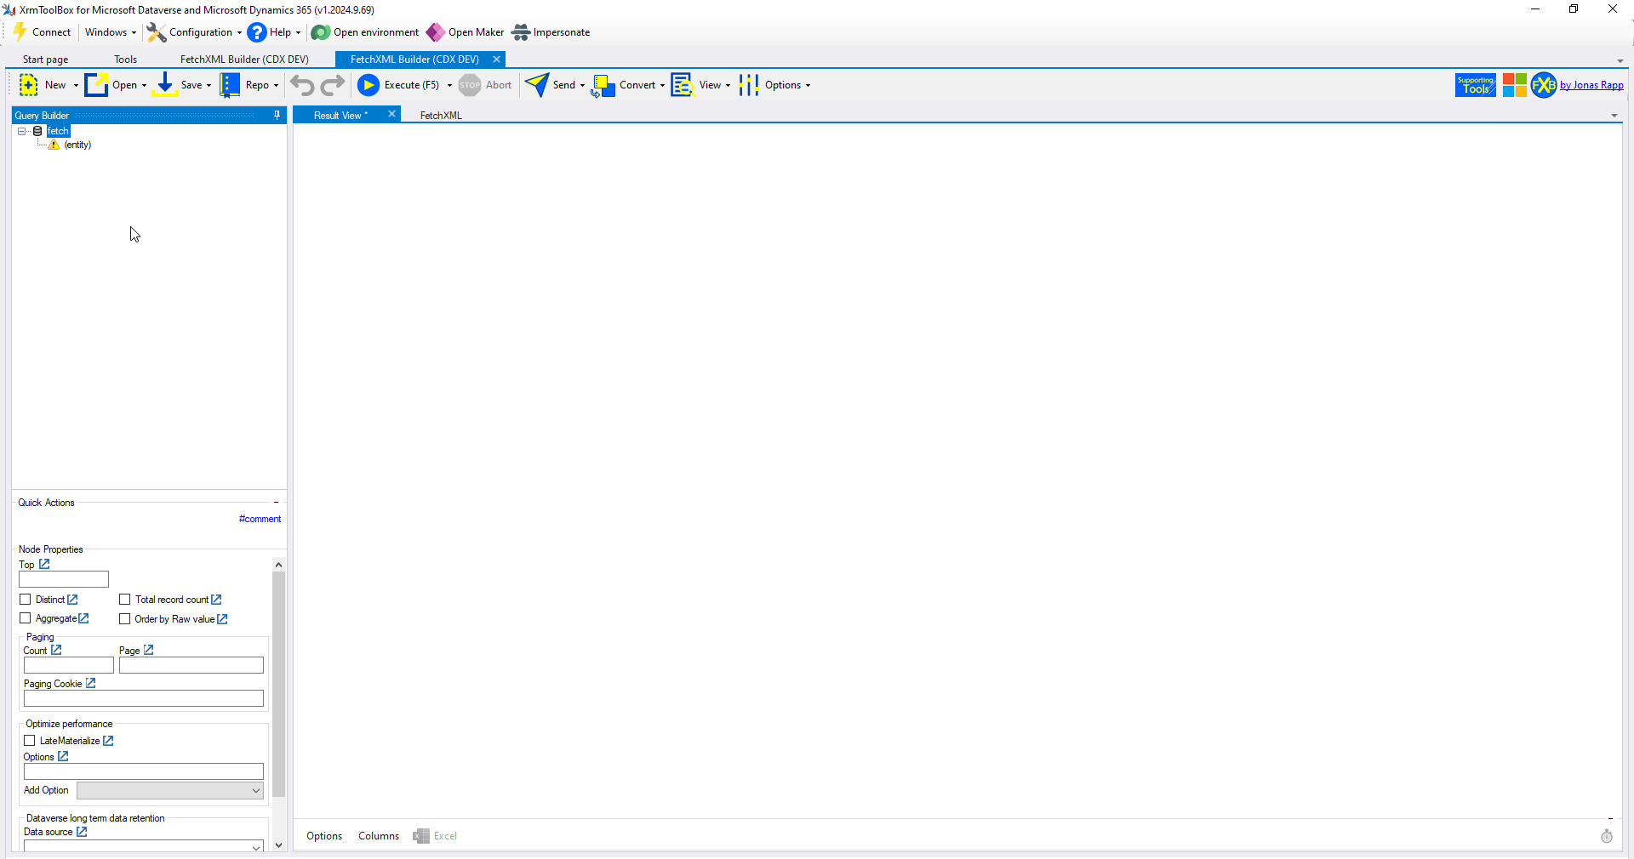The height and width of the screenshot is (859, 1634).
Task: Enable the LateMaterialize checkbox
Action: tap(30, 741)
